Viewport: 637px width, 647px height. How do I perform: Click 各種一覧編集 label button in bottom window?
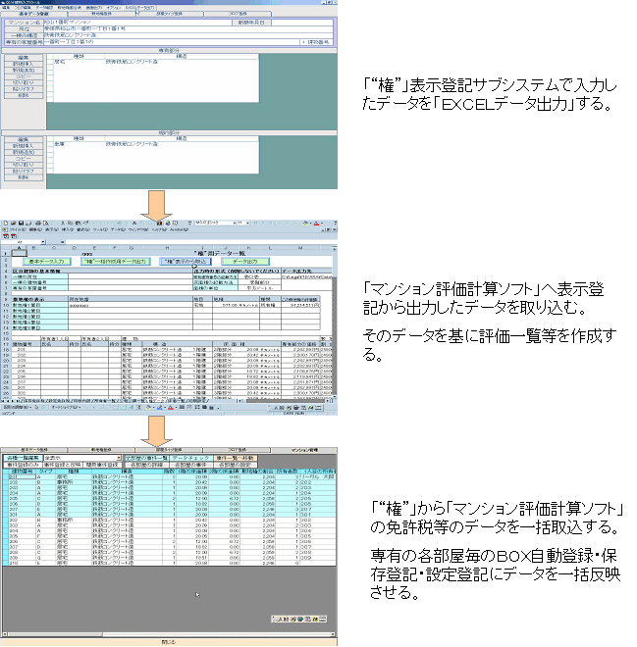pyautogui.click(x=24, y=458)
